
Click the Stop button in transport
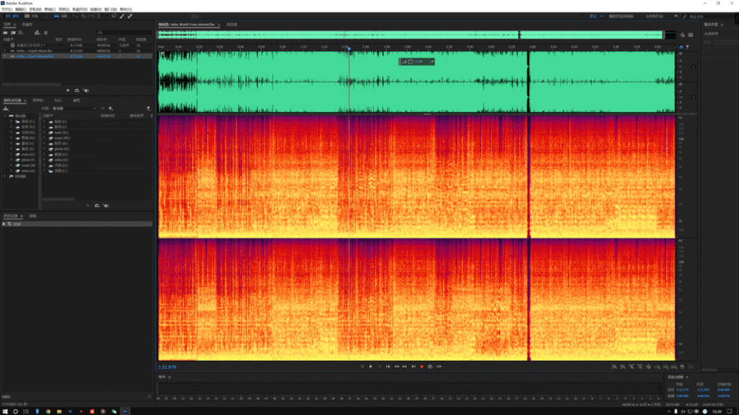pyautogui.click(x=362, y=366)
